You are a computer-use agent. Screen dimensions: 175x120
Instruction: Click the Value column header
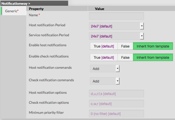(99, 9)
